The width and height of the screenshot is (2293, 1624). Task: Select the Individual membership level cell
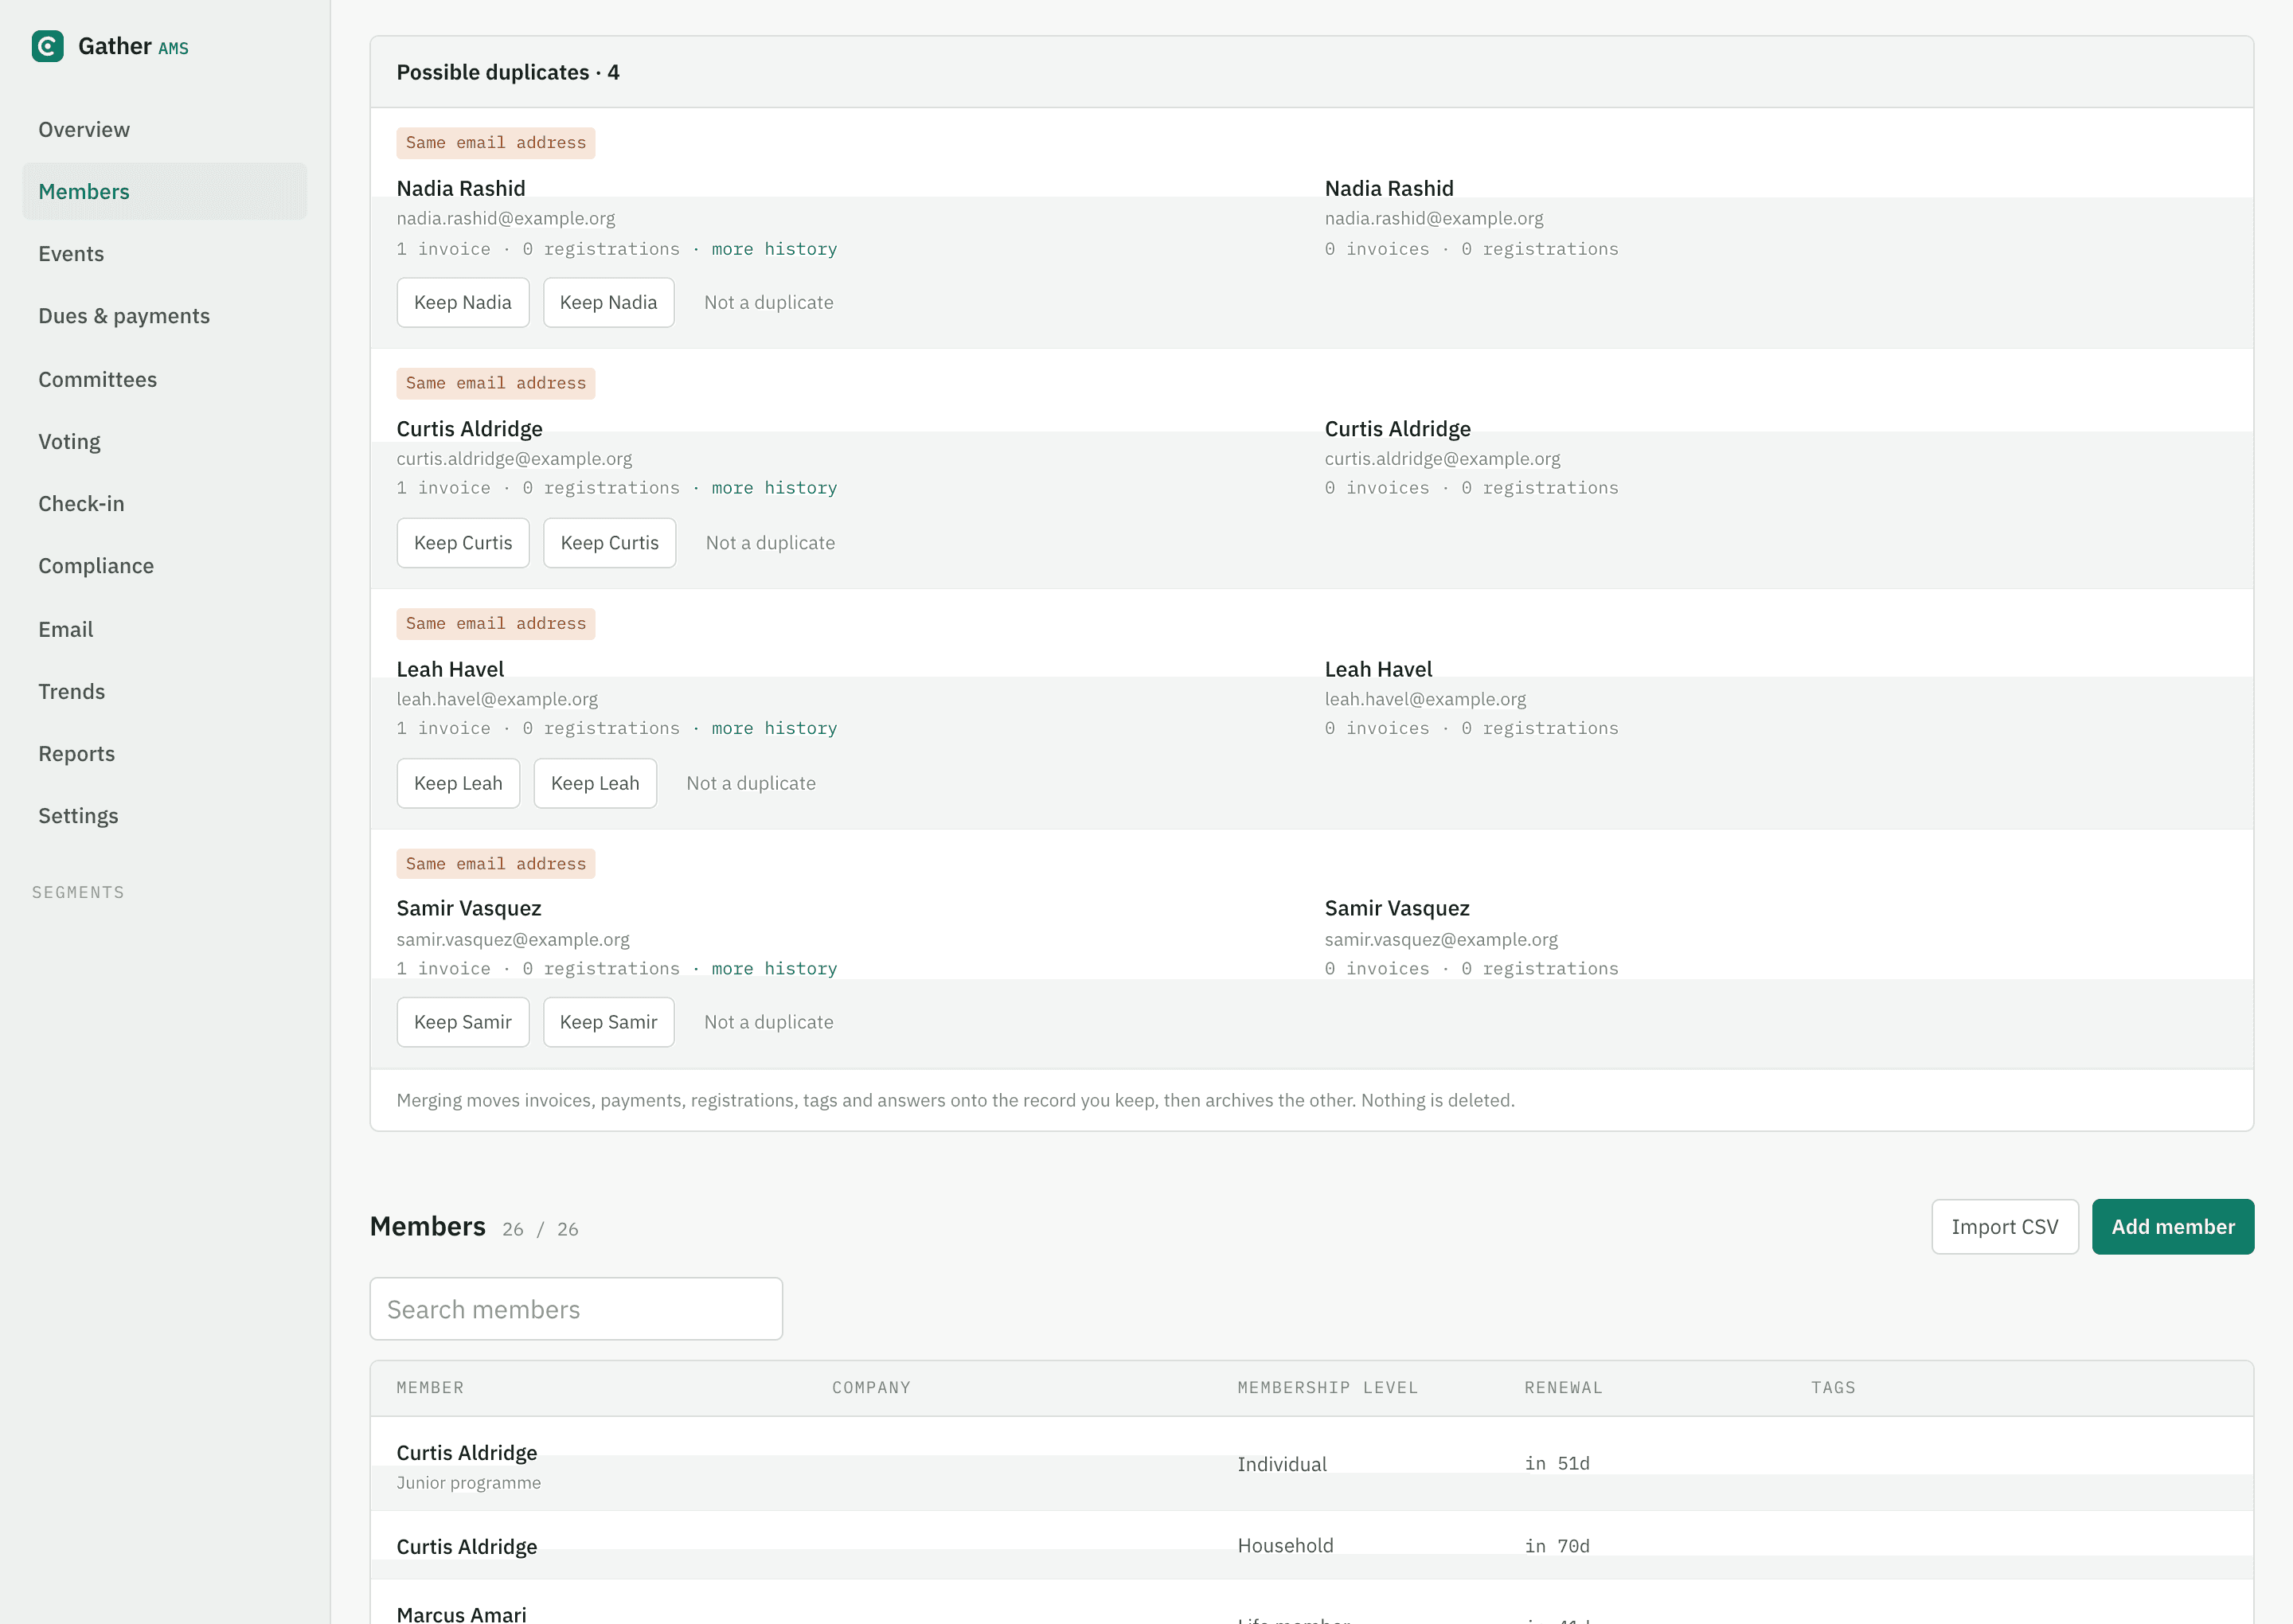click(1281, 1464)
